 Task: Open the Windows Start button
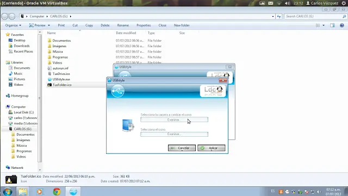point(8,191)
